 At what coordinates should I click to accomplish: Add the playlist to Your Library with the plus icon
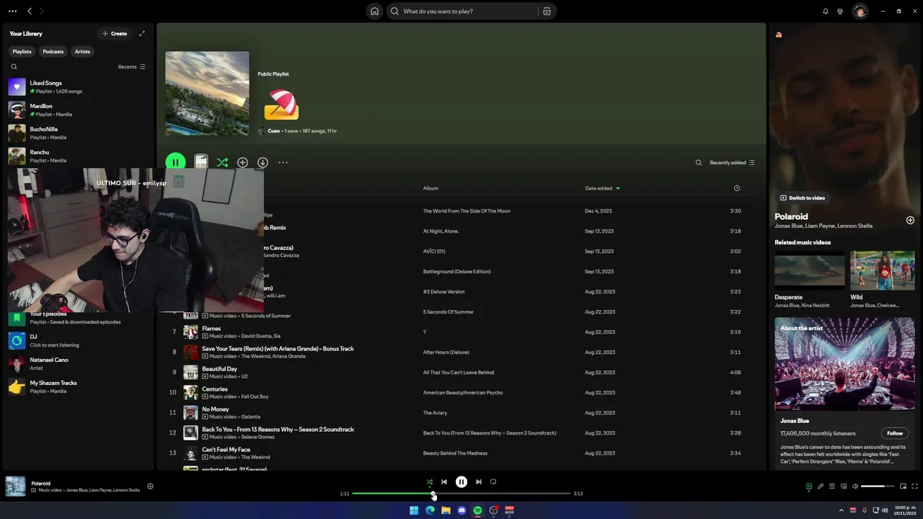(x=242, y=163)
